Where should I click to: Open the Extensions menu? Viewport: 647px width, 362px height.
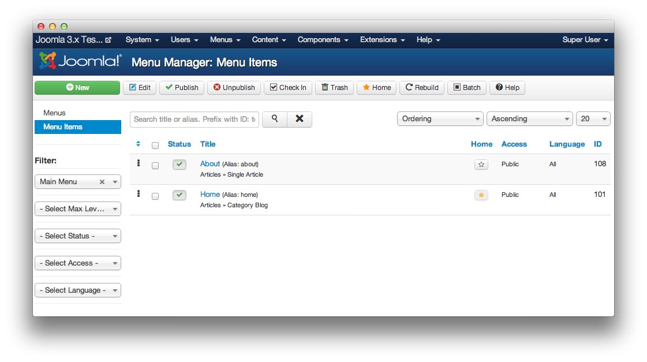pyautogui.click(x=382, y=40)
